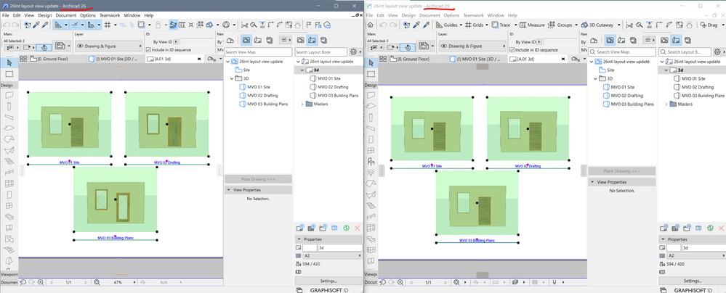Viewport: 726px width, 293px height.
Task: Click Update green refresh icon in Archicad 29
Action: coord(710,228)
